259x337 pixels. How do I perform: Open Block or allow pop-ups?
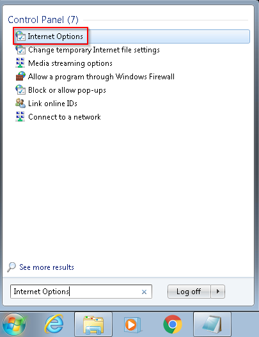(x=67, y=90)
